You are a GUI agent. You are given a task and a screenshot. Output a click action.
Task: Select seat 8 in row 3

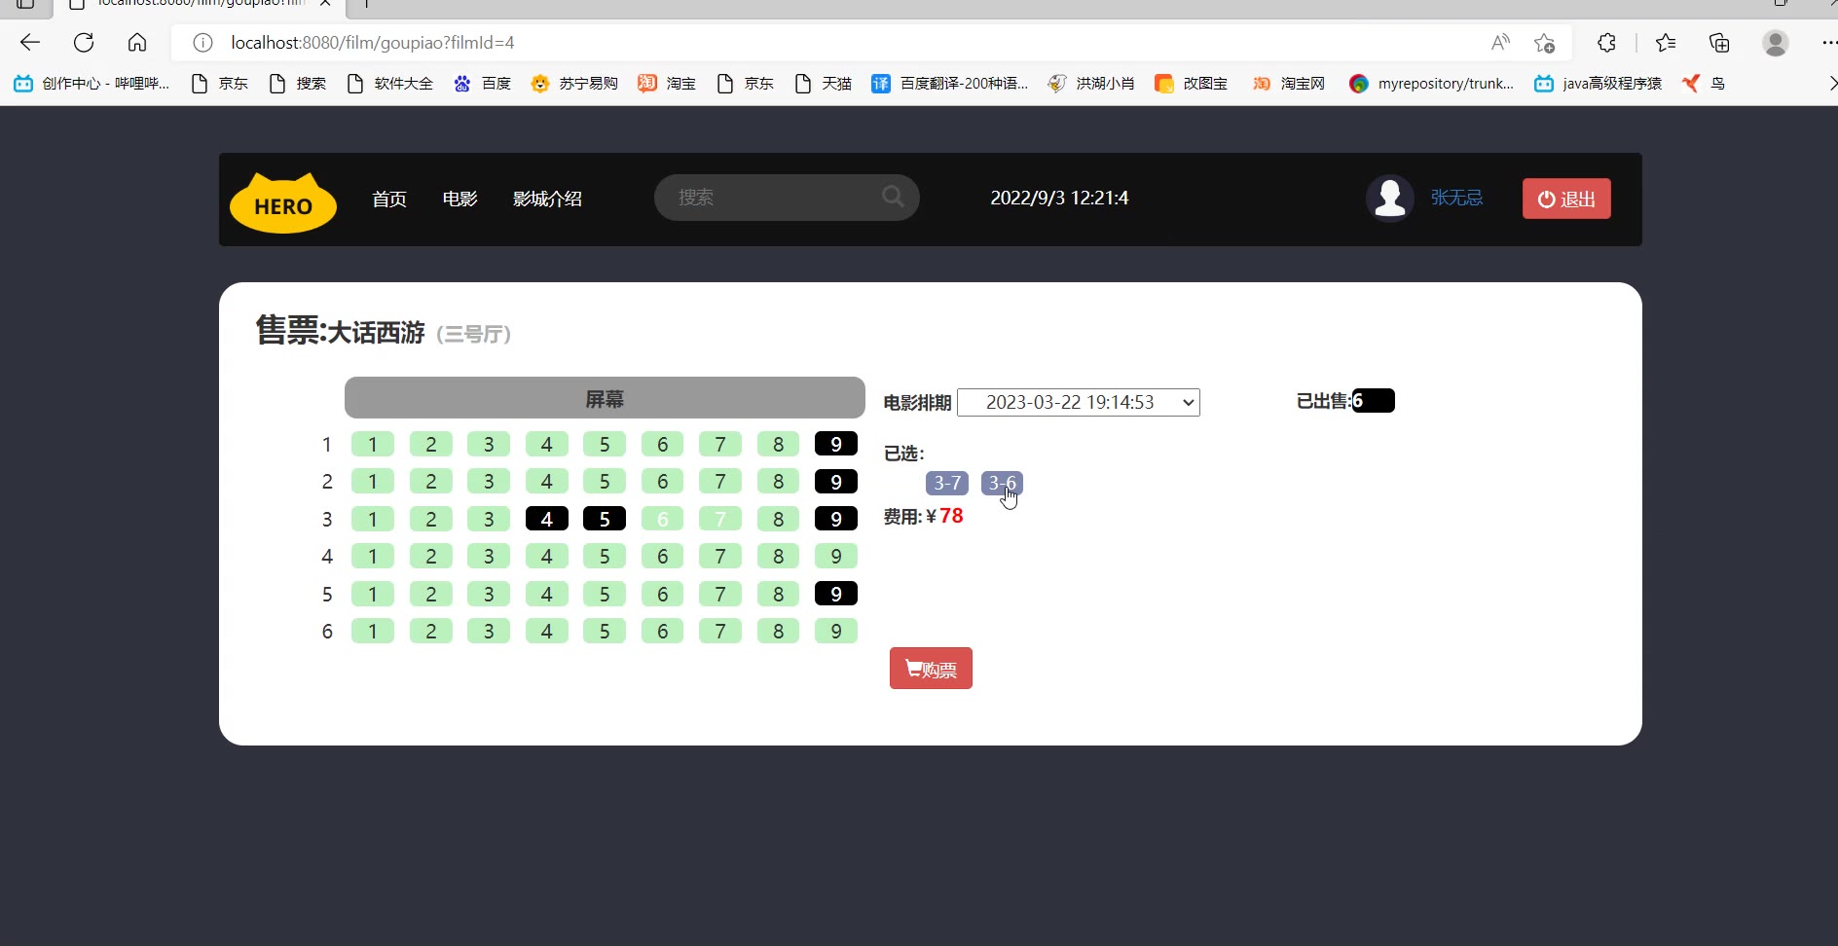tap(779, 519)
